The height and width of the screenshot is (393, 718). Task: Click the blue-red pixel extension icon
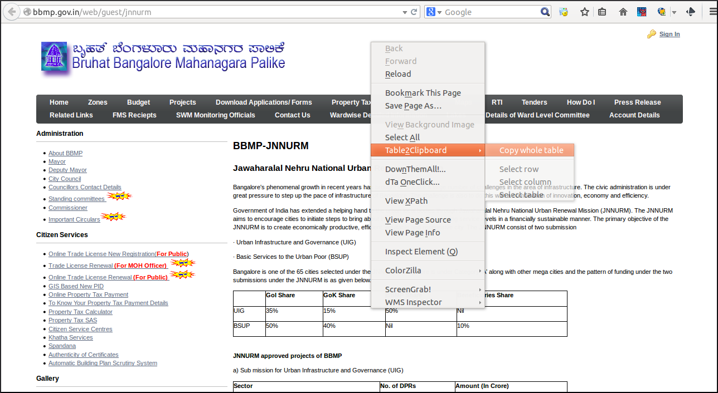(642, 12)
